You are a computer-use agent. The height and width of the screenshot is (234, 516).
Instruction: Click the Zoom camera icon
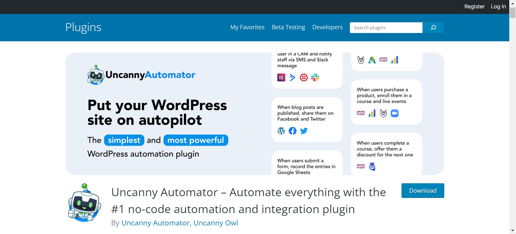click(395, 113)
